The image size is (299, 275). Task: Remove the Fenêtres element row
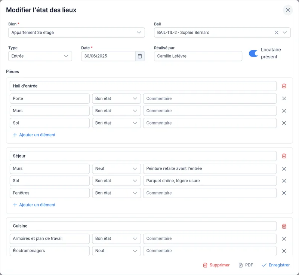coord(284,193)
